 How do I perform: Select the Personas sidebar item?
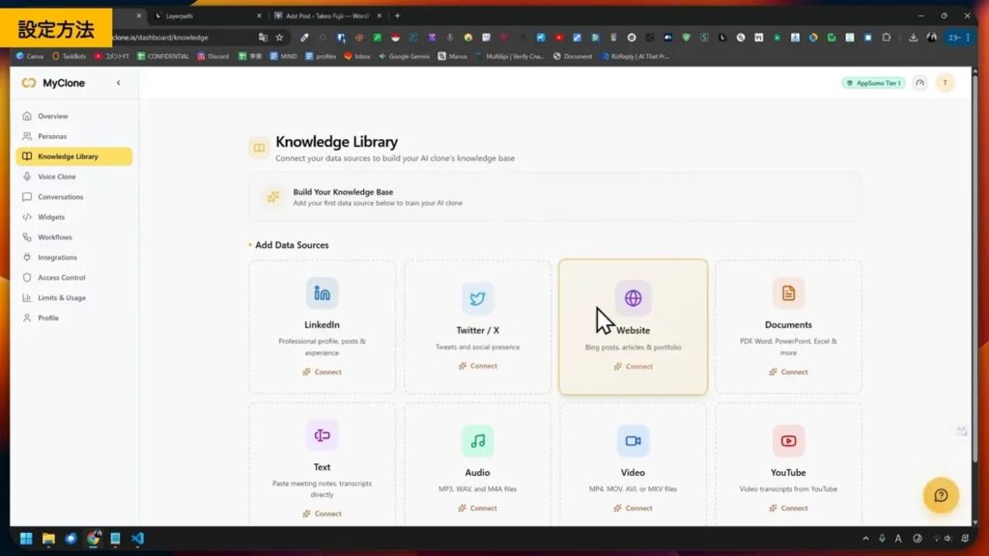(52, 136)
